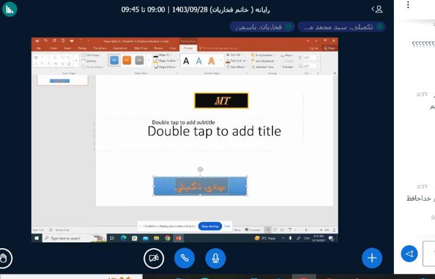Open the Selection Pane
This screenshot has height=279, width=435.
[x=262, y=67]
